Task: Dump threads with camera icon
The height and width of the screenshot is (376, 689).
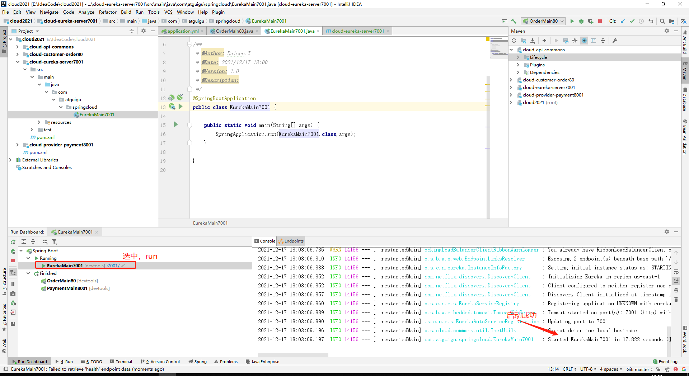Action: point(13,293)
